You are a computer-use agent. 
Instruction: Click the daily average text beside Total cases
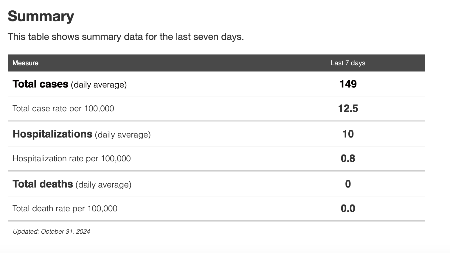(x=99, y=85)
